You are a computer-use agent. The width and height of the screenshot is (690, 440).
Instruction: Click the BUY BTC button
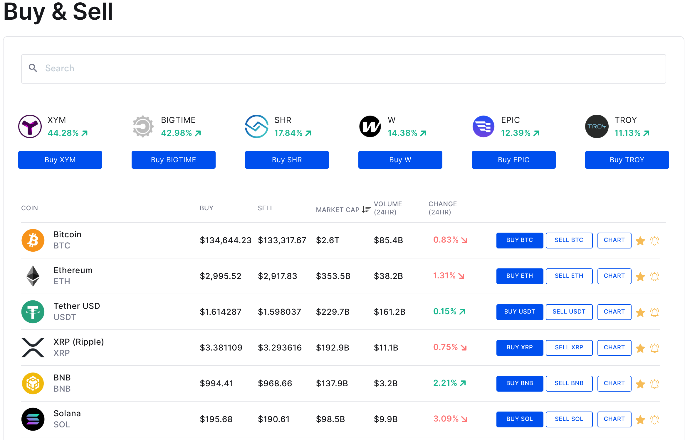[520, 240]
